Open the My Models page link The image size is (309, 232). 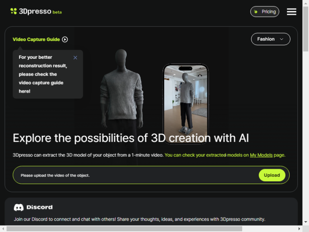[x=261, y=155]
